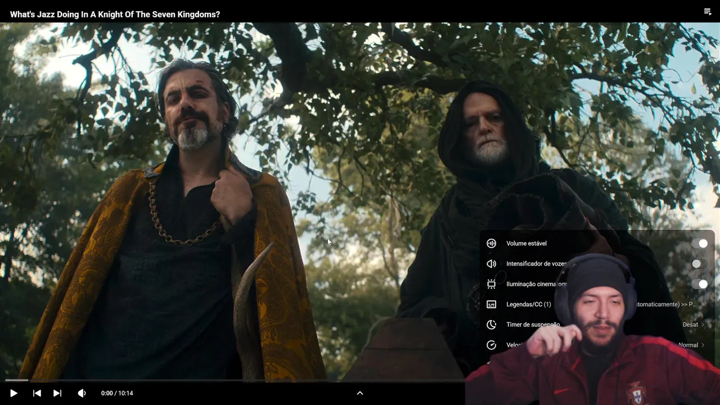The image size is (720, 405).
Task: Select the Timer de suspensão menu label
Action: tap(533, 325)
